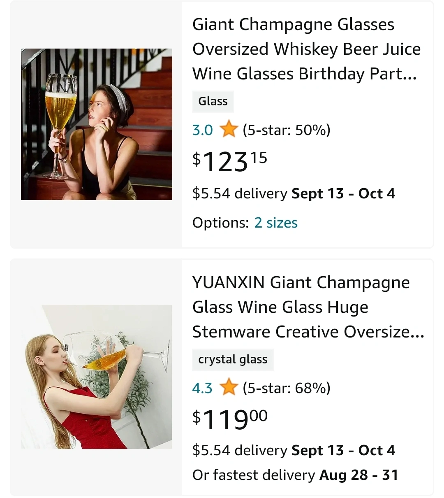Click the star icon beside the 3.0 rating

[x=229, y=130]
